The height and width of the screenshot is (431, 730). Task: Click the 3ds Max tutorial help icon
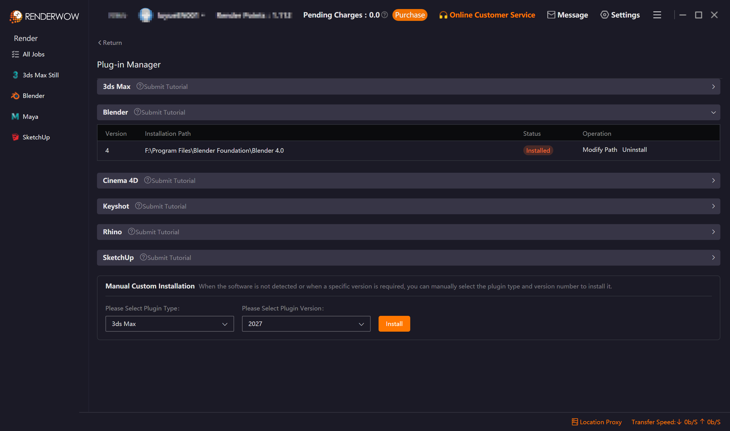click(x=140, y=86)
